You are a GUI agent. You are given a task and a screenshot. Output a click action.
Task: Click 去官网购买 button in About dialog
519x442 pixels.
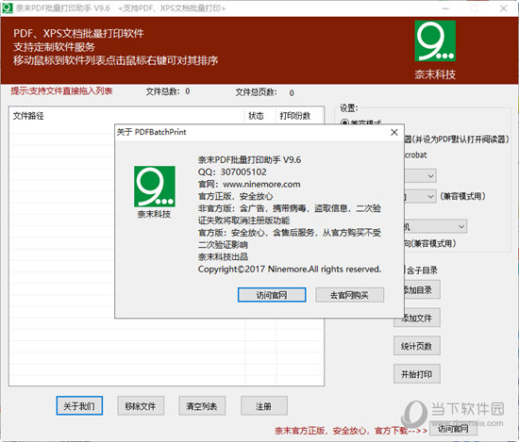pos(349,295)
